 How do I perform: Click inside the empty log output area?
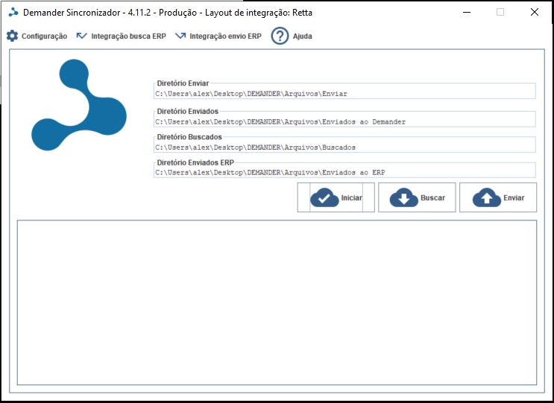click(x=277, y=302)
